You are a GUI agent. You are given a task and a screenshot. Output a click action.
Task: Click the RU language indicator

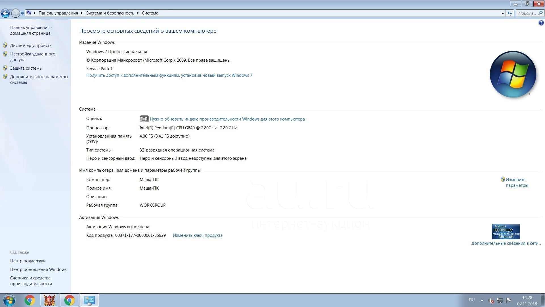point(472,300)
